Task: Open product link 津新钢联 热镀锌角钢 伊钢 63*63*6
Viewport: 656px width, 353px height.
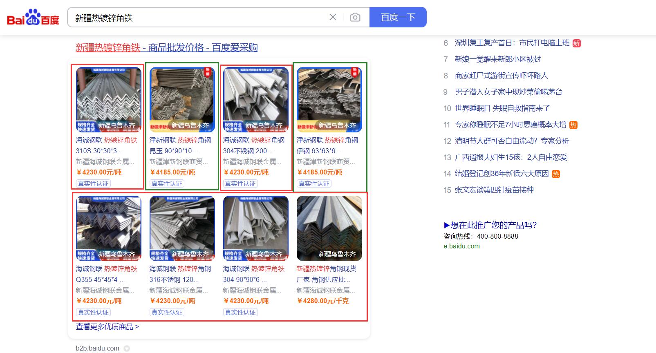Action: tap(327, 145)
